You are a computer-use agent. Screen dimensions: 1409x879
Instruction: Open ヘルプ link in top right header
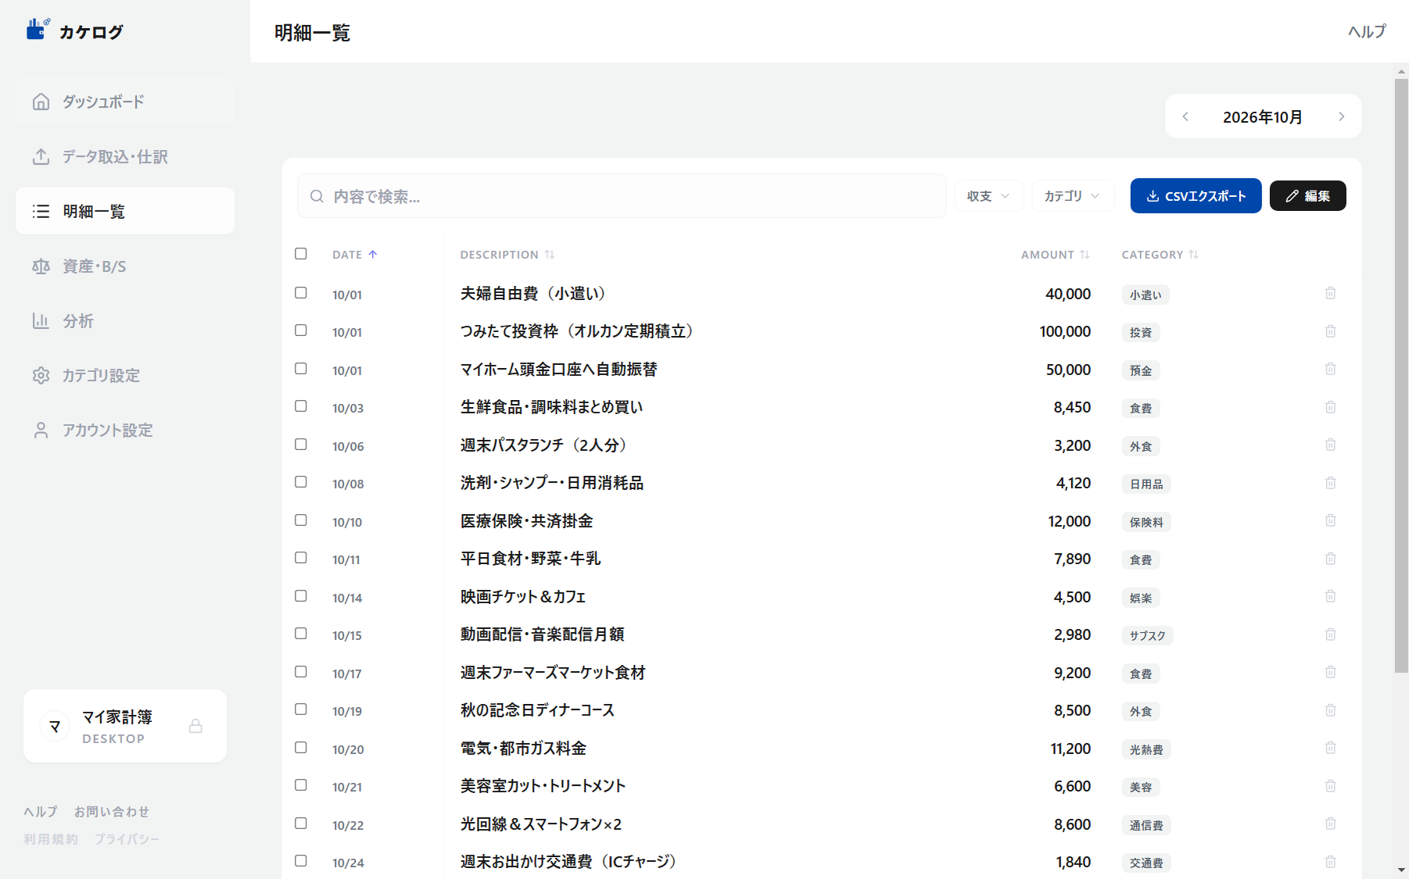1367,31
